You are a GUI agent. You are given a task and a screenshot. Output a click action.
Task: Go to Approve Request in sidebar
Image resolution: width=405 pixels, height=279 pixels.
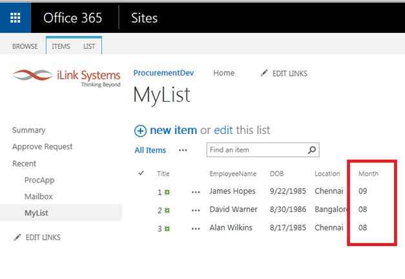point(42,147)
